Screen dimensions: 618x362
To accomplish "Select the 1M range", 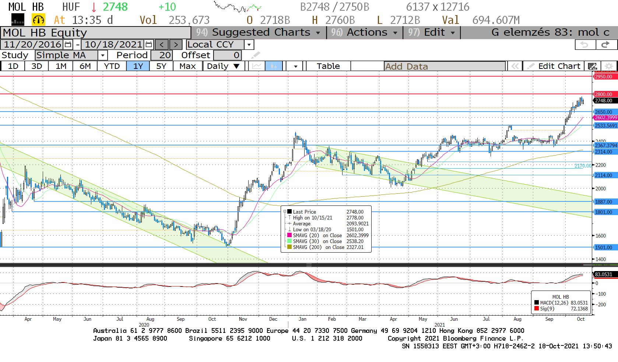I will click(61, 66).
